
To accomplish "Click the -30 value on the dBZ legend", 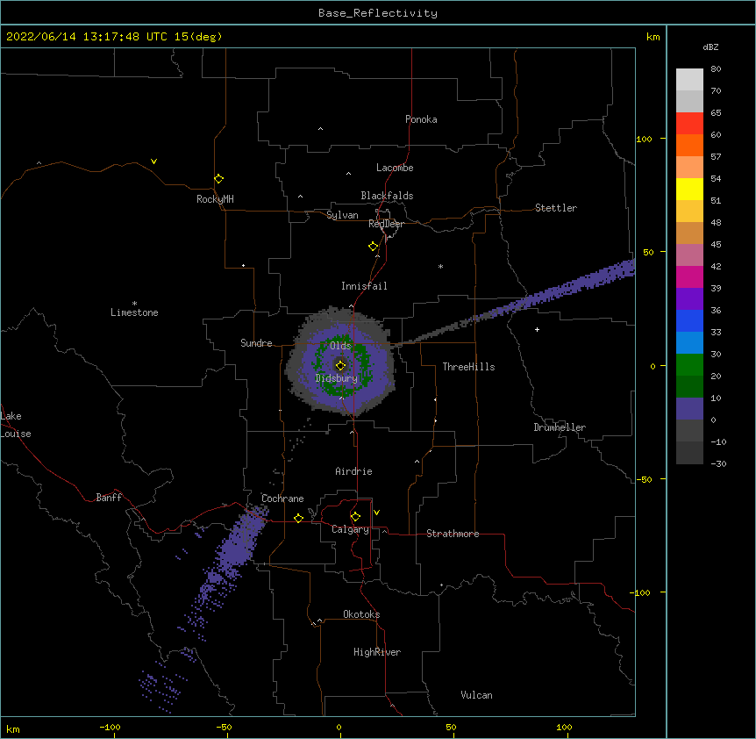I will [718, 463].
